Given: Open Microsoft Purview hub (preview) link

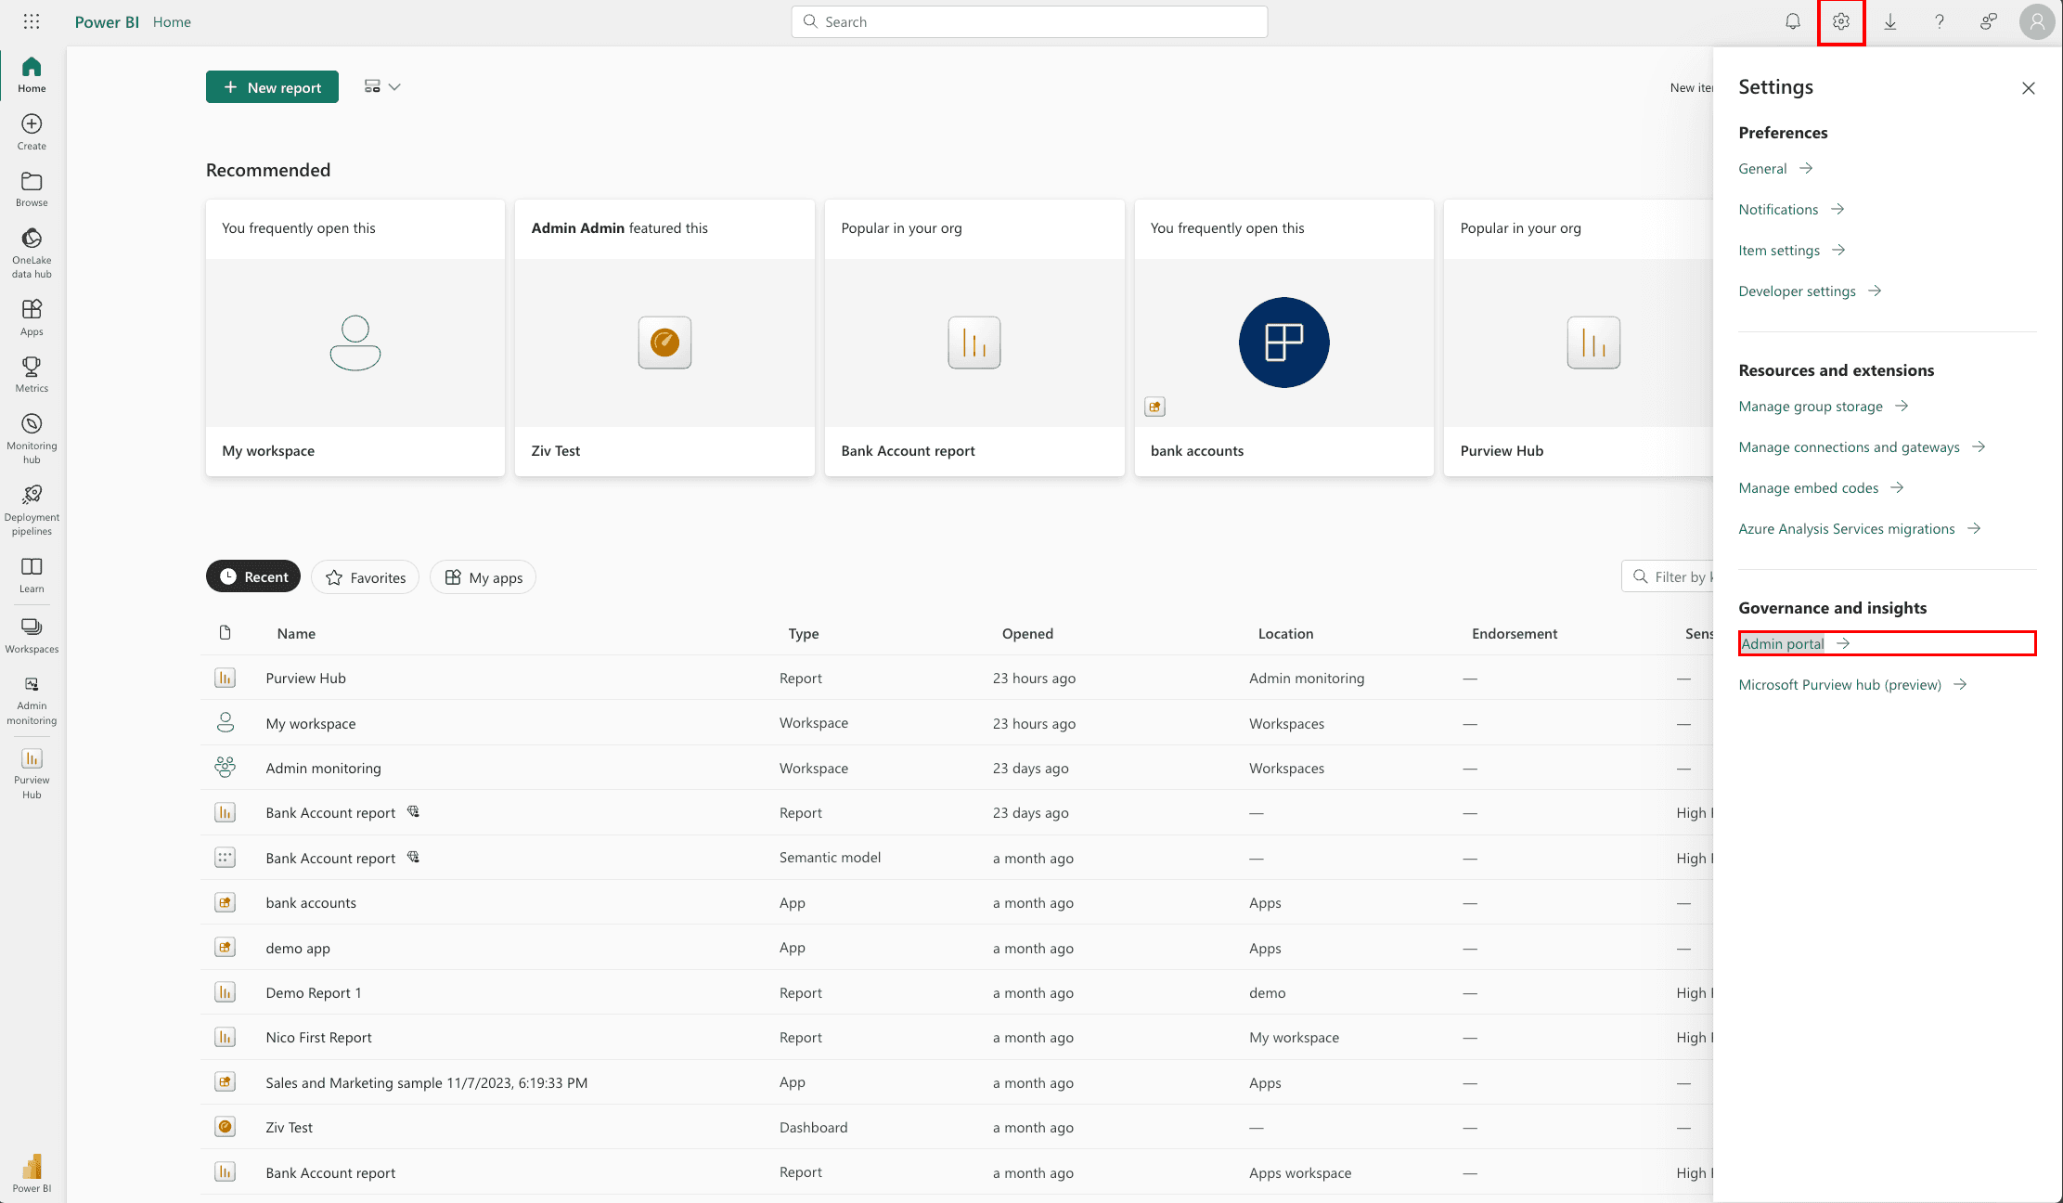Looking at the screenshot, I should [1852, 684].
